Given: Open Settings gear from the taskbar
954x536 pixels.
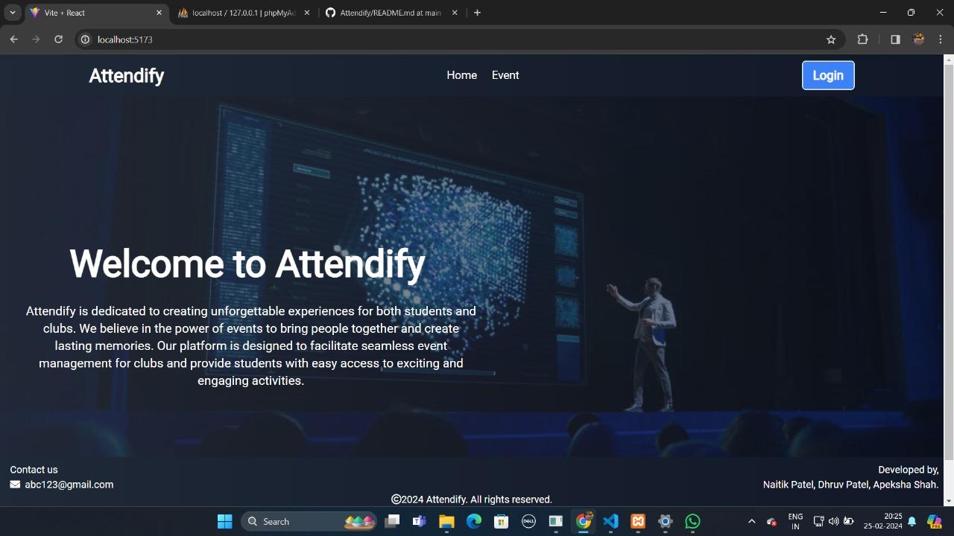Looking at the screenshot, I should coord(665,521).
